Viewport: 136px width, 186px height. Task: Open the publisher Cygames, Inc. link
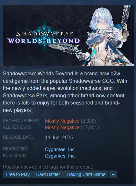click(x=60, y=156)
